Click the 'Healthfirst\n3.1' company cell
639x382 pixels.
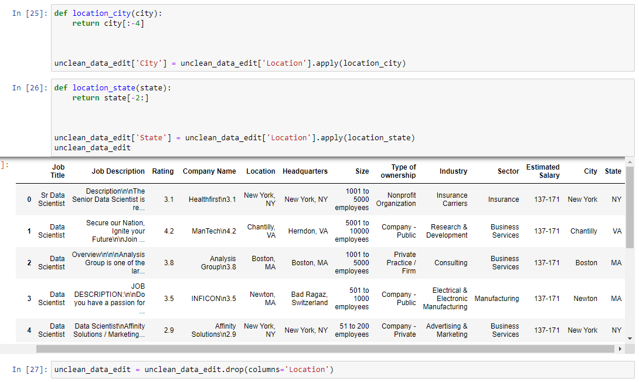pyautogui.click(x=212, y=199)
